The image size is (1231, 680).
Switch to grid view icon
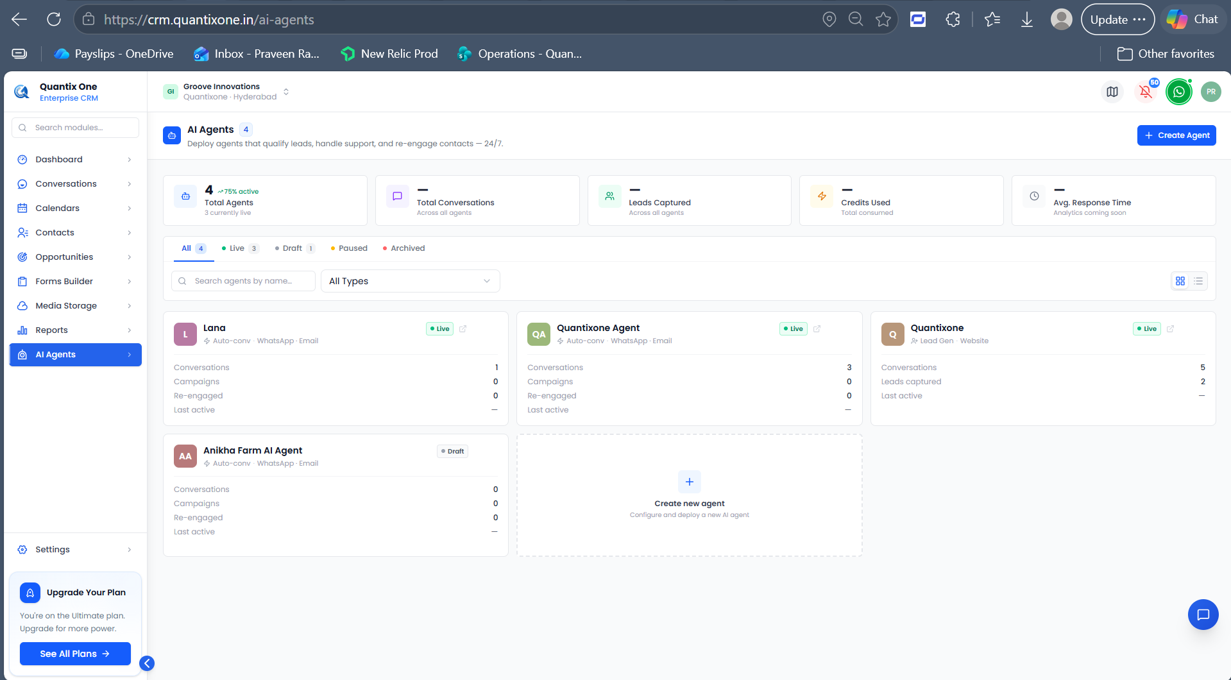(x=1180, y=281)
